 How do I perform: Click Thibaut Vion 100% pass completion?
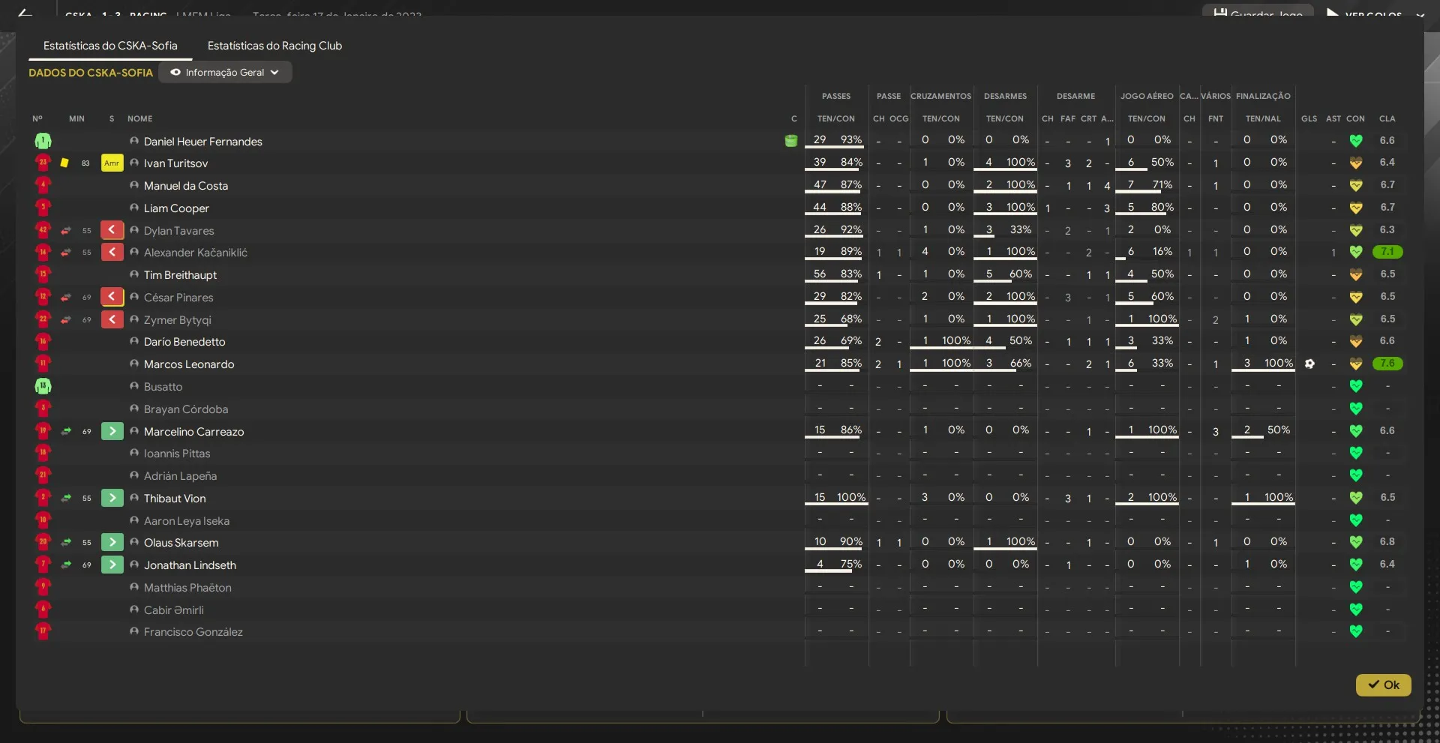tap(851, 497)
